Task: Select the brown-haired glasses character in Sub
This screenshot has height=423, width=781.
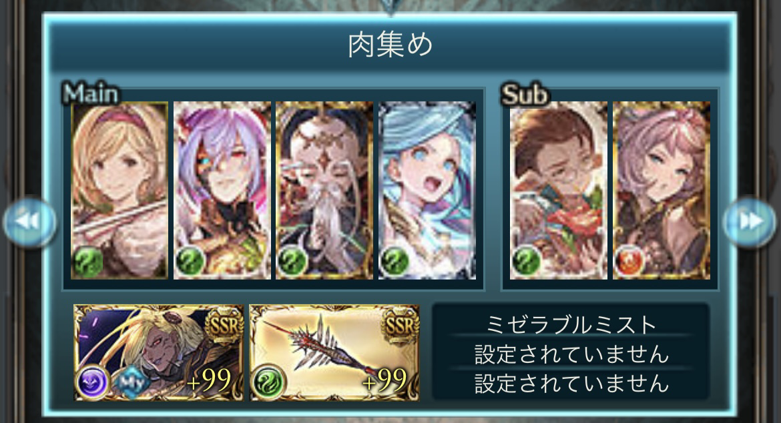Action: pyautogui.click(x=558, y=190)
